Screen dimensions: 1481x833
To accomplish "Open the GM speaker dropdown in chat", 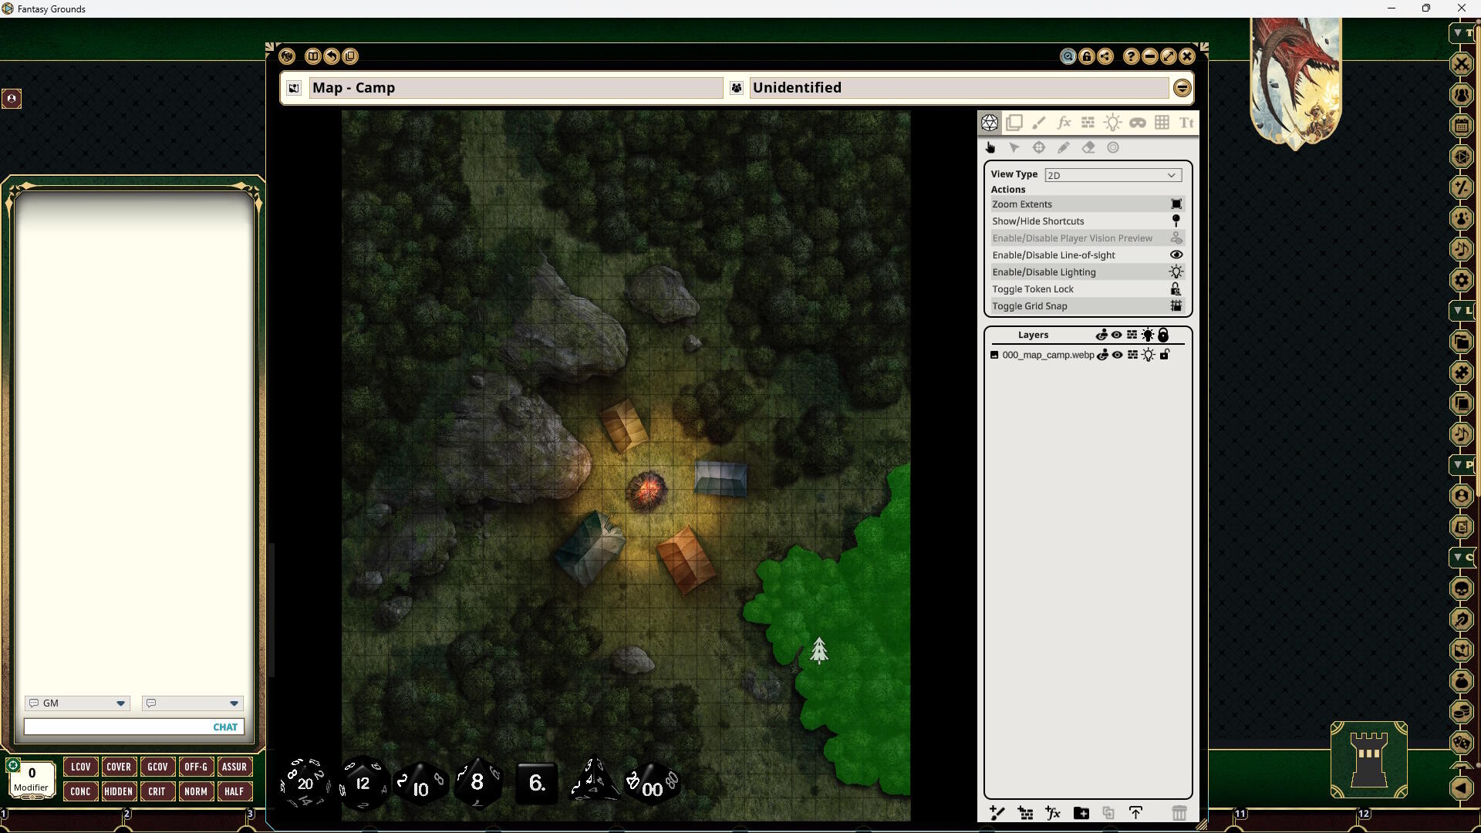I will click(77, 703).
